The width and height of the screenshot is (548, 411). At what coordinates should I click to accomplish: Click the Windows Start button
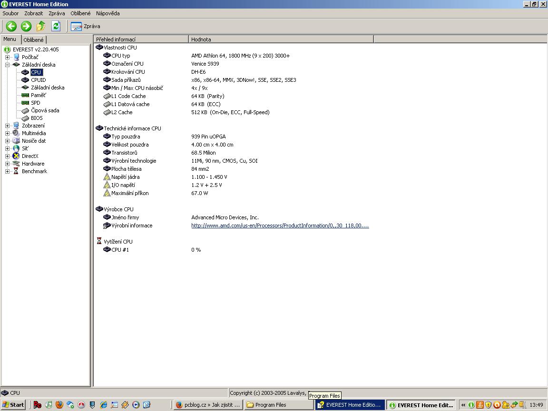13,405
